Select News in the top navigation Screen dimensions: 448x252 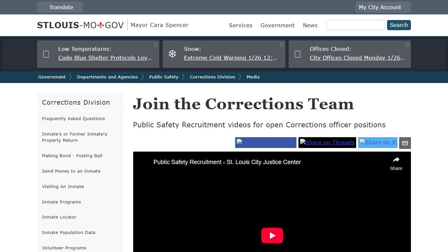(x=310, y=25)
